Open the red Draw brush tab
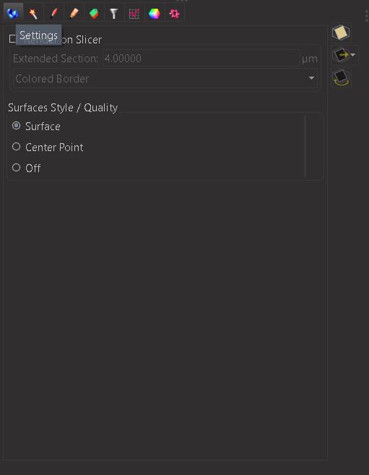The image size is (369, 475). pos(53,13)
